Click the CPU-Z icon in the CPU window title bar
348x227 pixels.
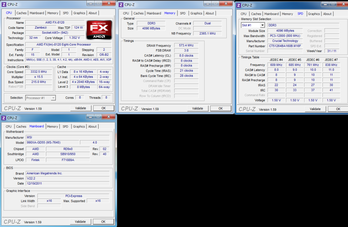[4, 4]
